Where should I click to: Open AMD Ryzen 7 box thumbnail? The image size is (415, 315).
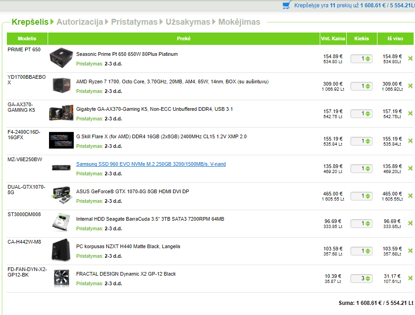pyautogui.click(x=61, y=86)
